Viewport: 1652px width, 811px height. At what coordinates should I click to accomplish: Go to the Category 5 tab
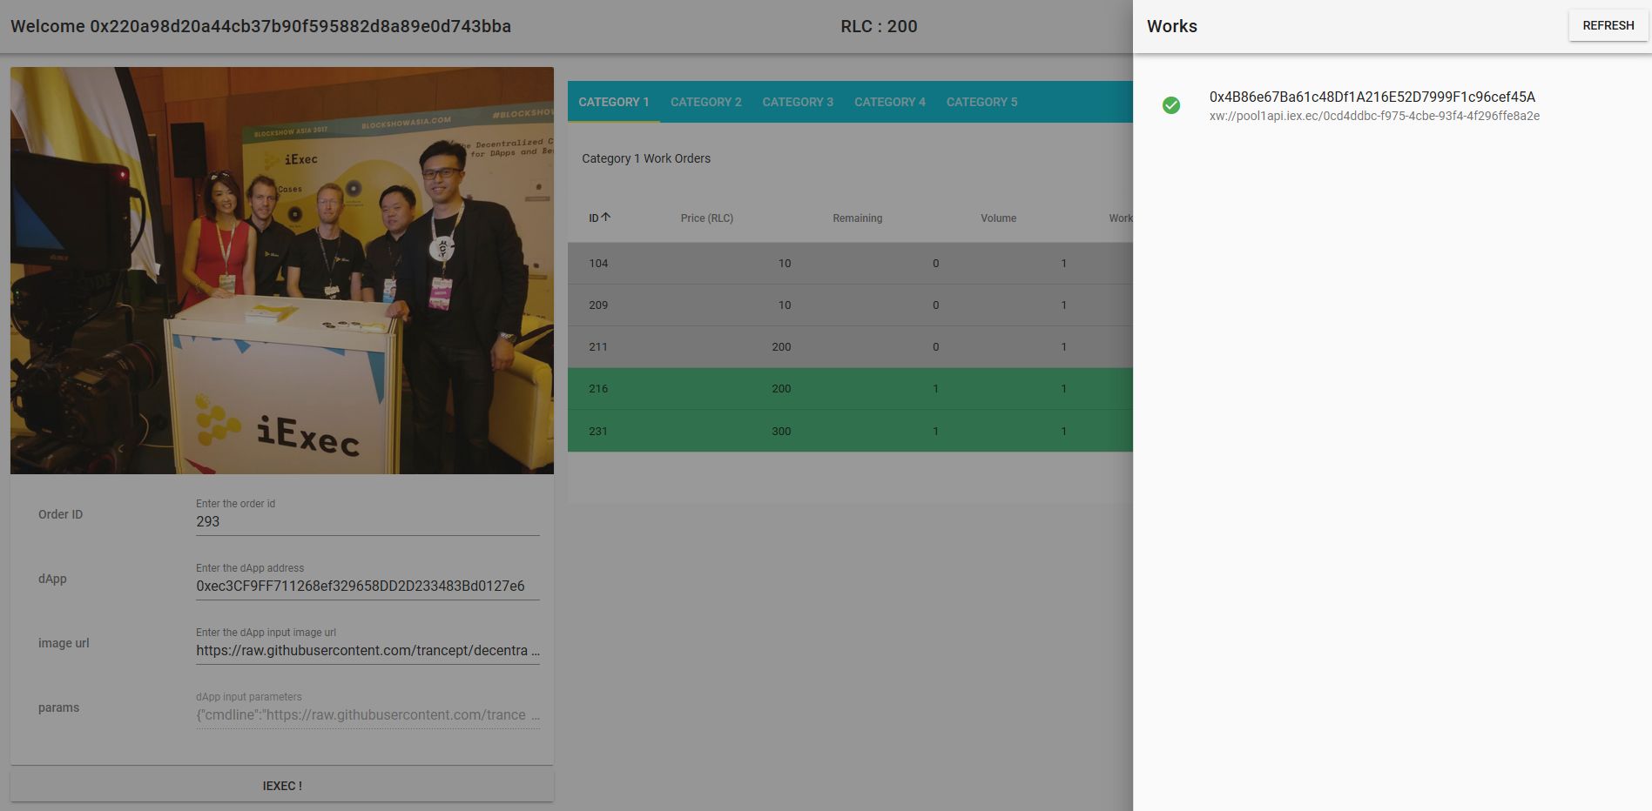tap(982, 102)
